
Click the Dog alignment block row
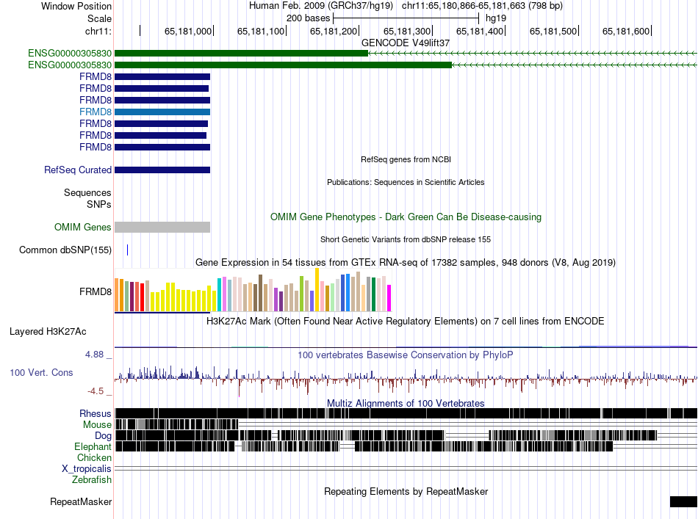tap(406, 435)
